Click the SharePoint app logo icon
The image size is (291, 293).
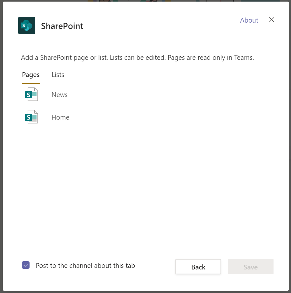click(x=27, y=25)
